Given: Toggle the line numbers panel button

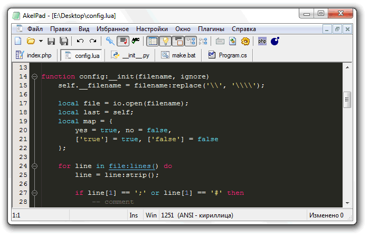Looking at the screenshot, I should 153,41.
